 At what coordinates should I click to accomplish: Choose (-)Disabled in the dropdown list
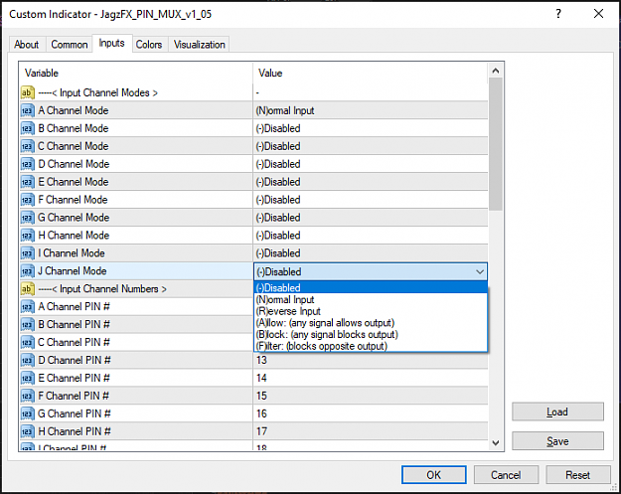click(371, 287)
